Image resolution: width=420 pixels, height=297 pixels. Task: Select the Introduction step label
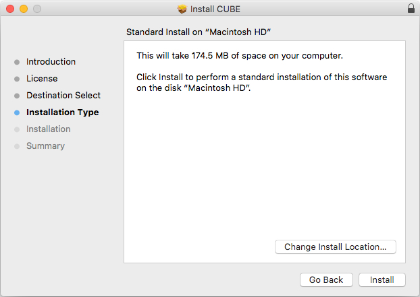click(x=51, y=62)
